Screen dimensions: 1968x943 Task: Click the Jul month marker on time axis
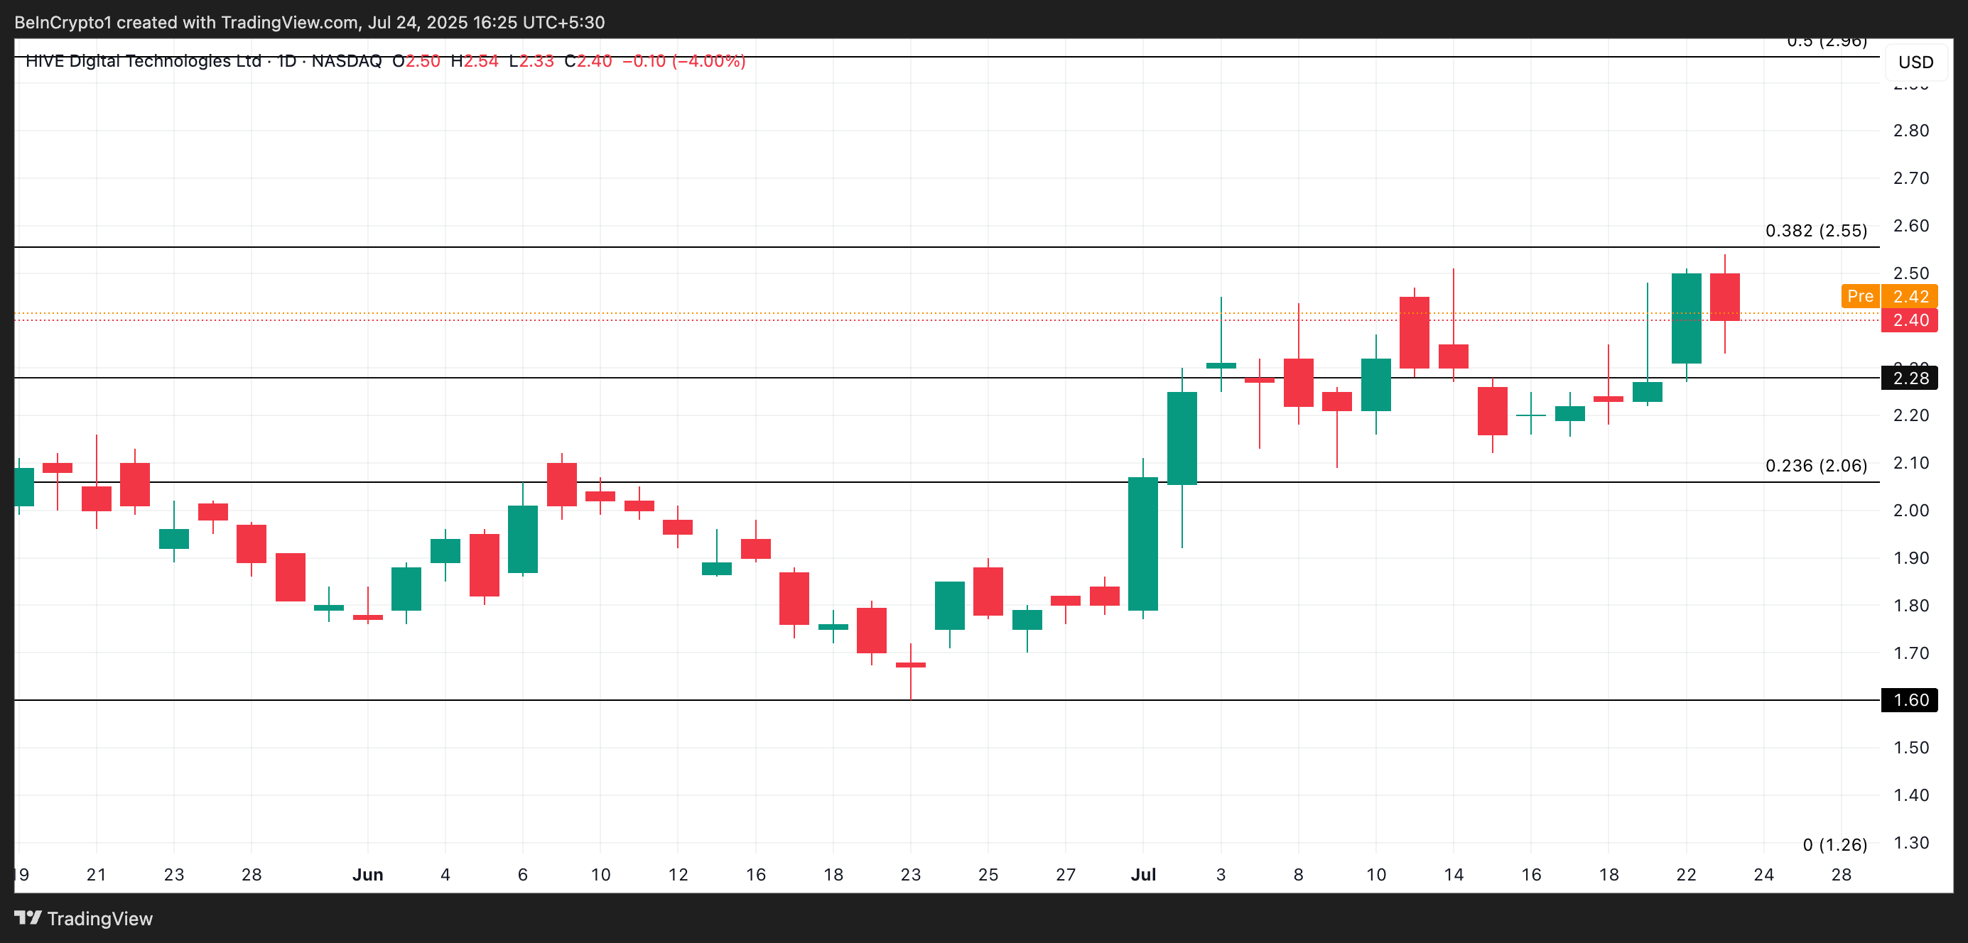pyautogui.click(x=1143, y=874)
